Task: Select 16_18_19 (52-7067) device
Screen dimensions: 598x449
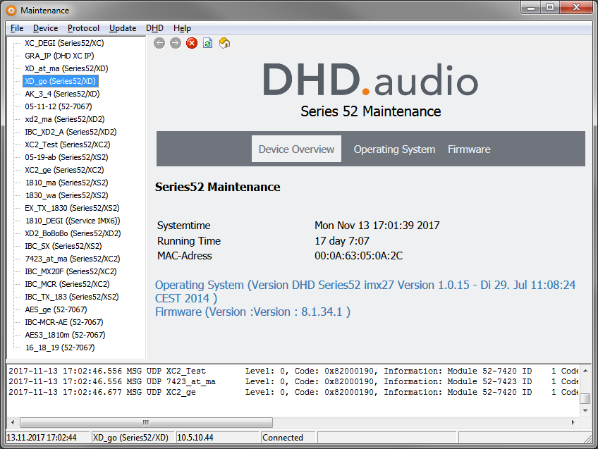Action: click(60, 347)
